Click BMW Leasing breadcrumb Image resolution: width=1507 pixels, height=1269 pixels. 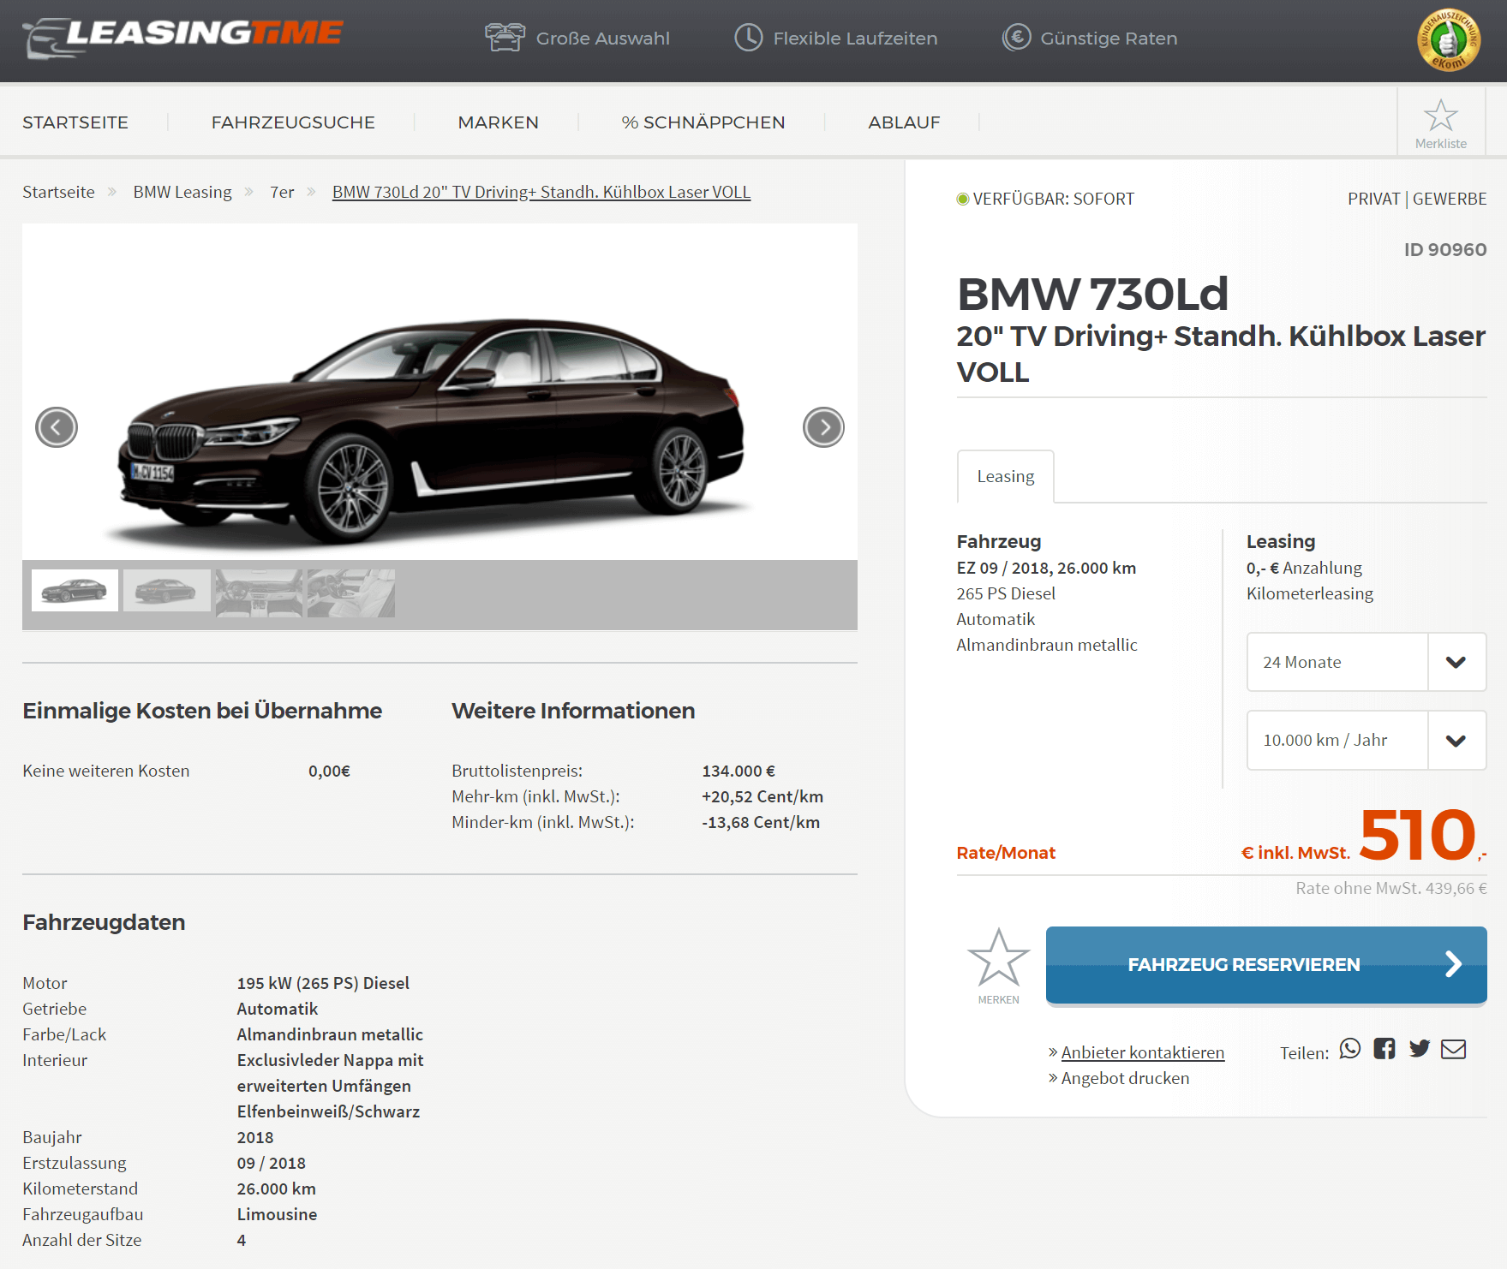(182, 192)
